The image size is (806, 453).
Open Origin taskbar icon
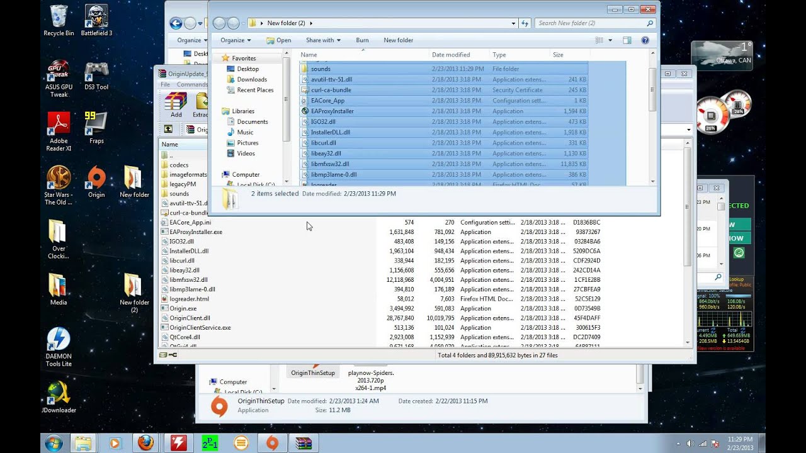click(272, 443)
